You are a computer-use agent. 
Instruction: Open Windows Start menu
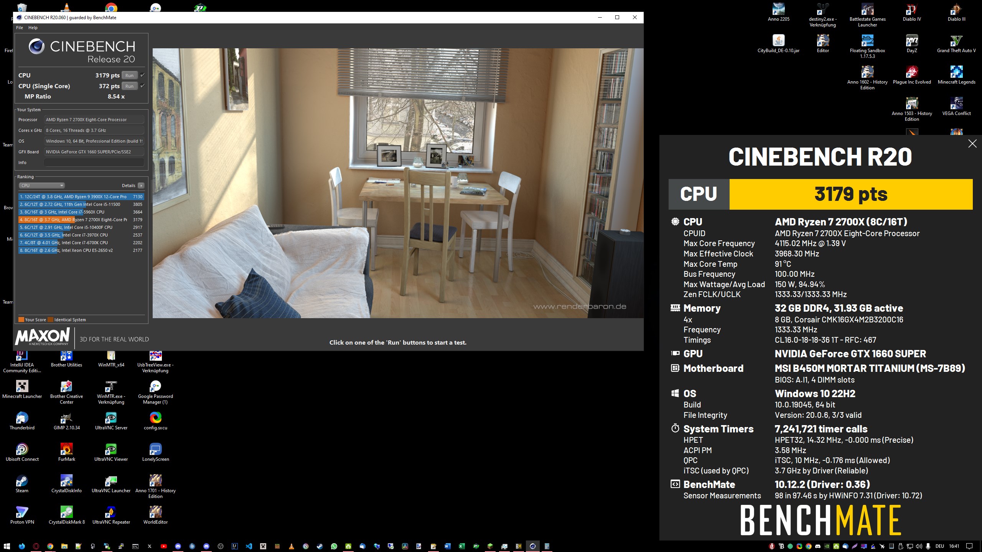point(7,546)
